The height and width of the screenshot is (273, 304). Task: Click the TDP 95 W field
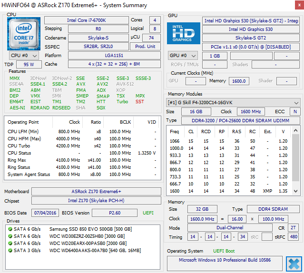pos(29,65)
